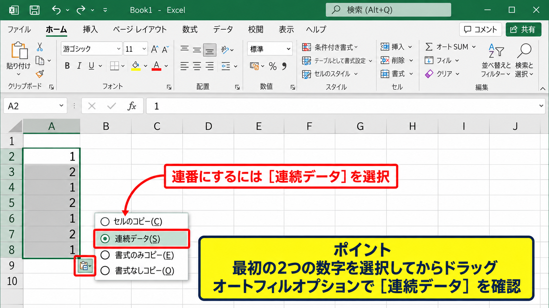
Task: Click the 共有 share button
Action: (x=523, y=29)
